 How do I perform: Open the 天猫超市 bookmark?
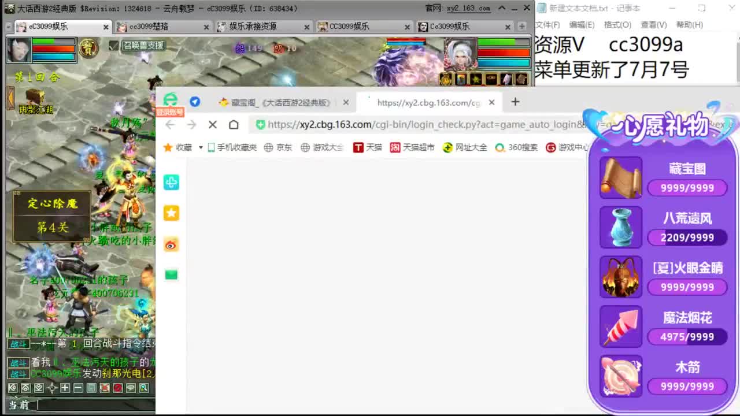click(412, 147)
